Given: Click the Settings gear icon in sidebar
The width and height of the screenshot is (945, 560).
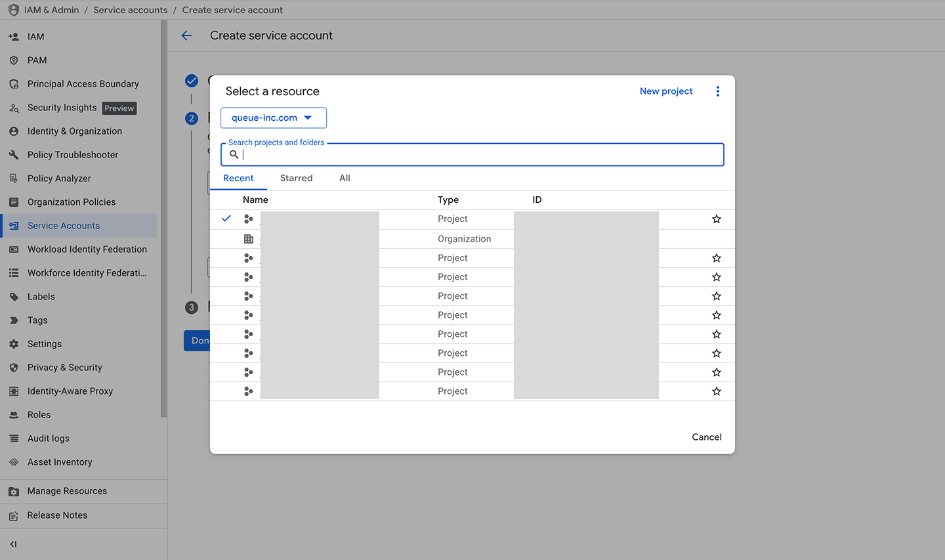Looking at the screenshot, I should point(12,343).
